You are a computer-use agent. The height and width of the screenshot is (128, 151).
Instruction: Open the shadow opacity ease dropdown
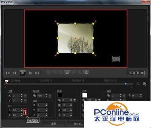(x=74, y=100)
